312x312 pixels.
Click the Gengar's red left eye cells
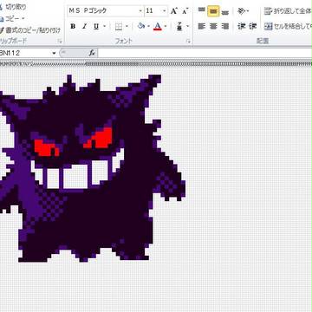point(46,147)
